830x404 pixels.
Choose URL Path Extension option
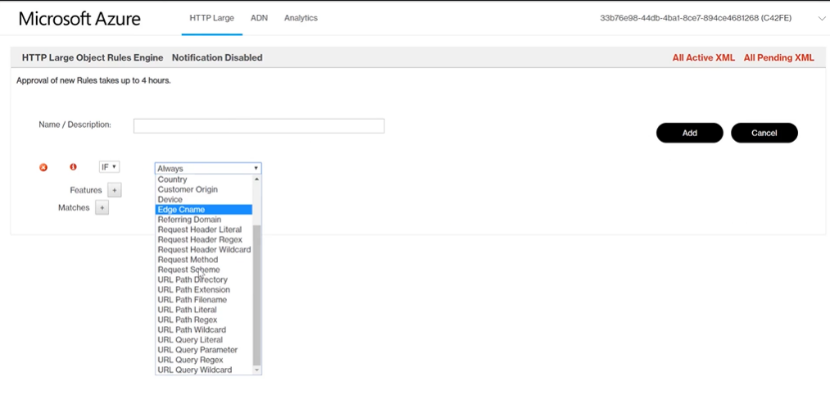tap(204, 289)
